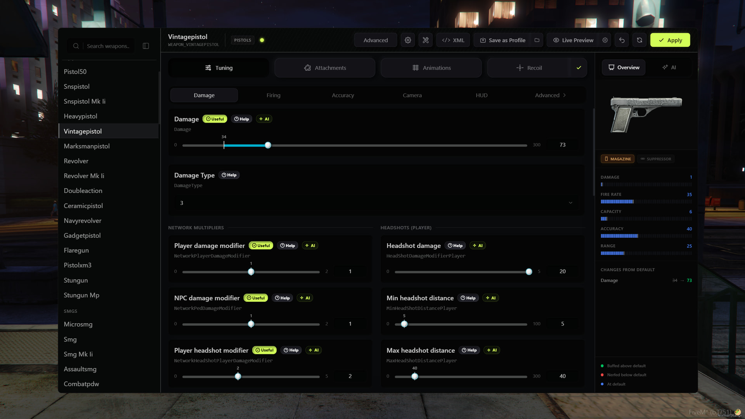Switch to the Attachments tab
The width and height of the screenshot is (745, 419).
pyautogui.click(x=325, y=68)
